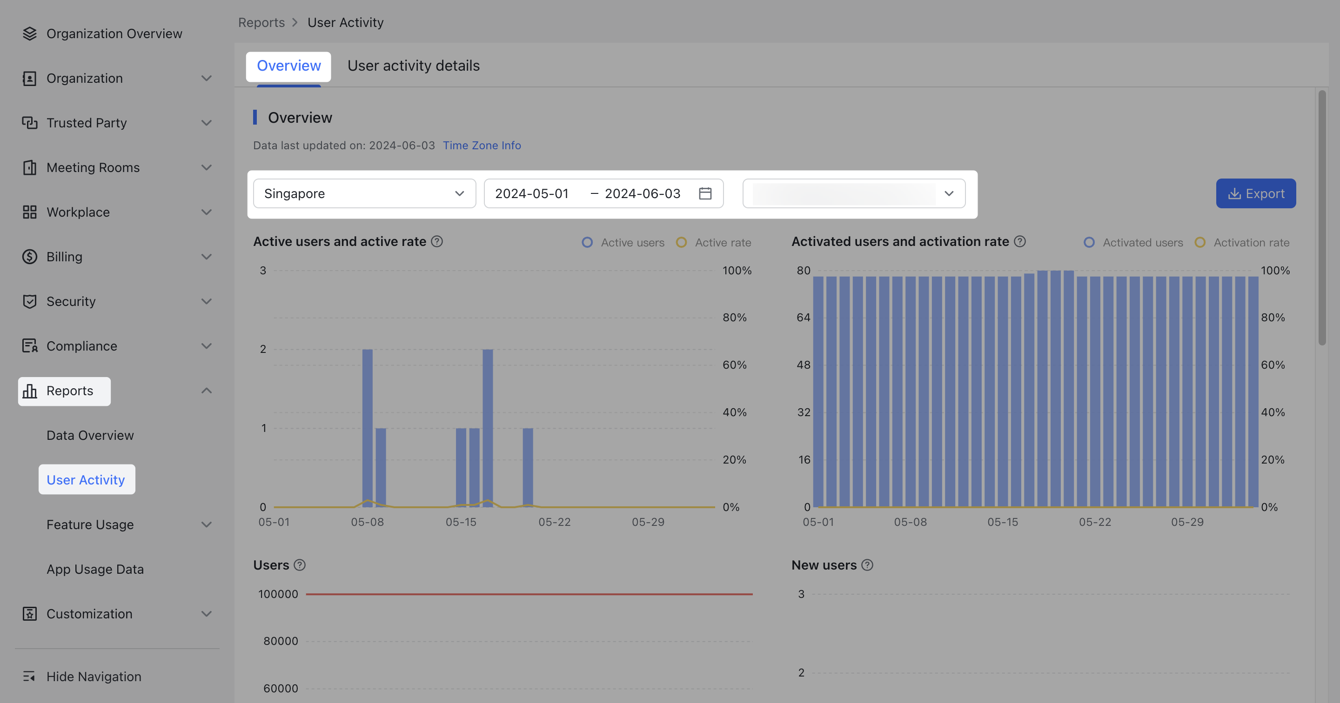Switch to the User activity details tab
The height and width of the screenshot is (703, 1340).
(413, 66)
